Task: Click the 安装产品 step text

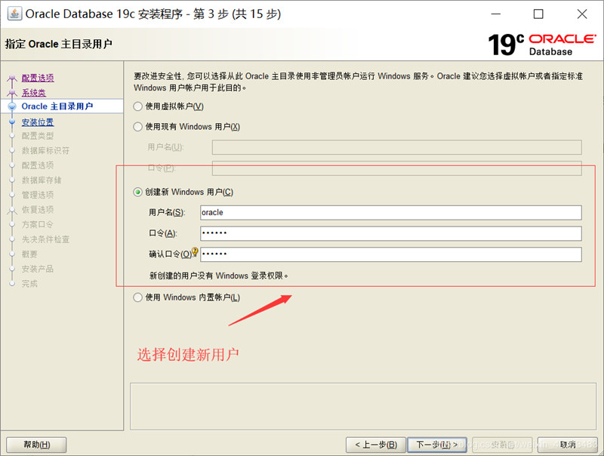Action: point(38,269)
